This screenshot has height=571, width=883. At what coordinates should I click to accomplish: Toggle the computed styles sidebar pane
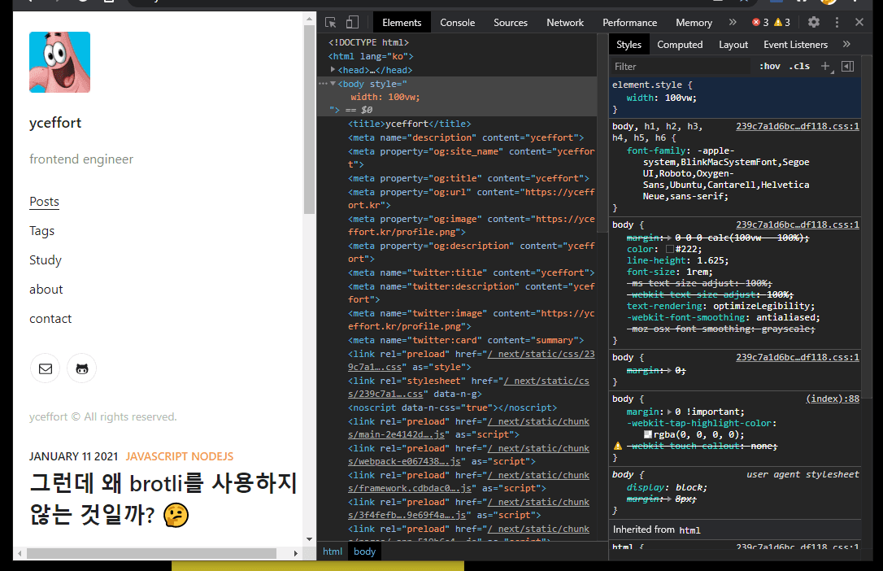tap(847, 66)
